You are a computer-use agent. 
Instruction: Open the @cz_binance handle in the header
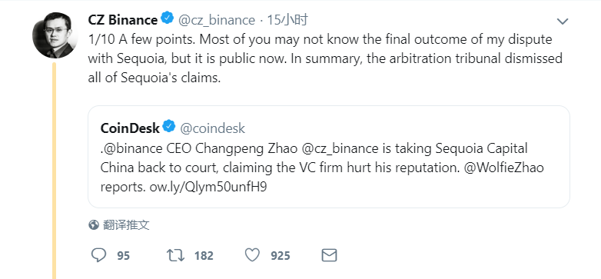tap(217, 20)
